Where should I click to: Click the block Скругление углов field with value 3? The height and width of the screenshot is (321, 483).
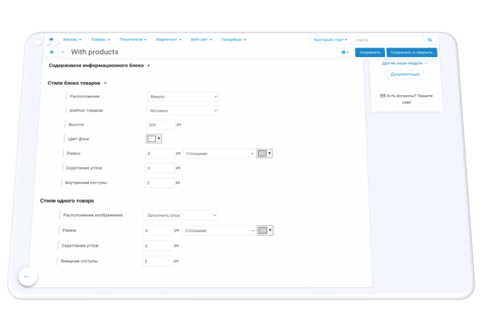pos(160,168)
